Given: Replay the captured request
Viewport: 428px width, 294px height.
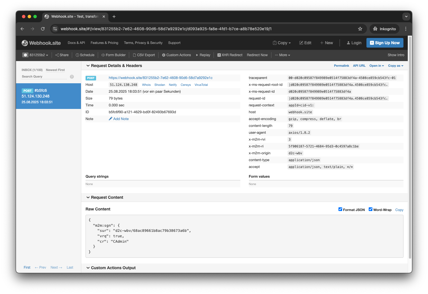Looking at the screenshot, I should point(203,55).
